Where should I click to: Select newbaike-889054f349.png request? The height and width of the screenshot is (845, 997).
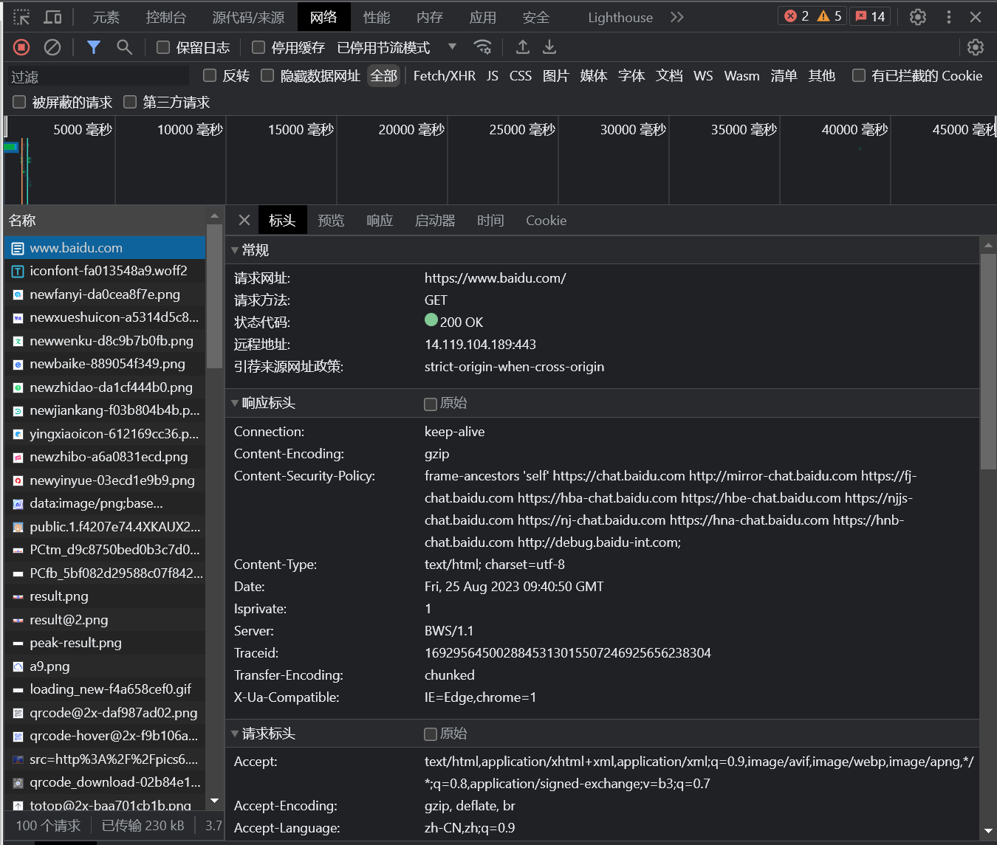(105, 364)
